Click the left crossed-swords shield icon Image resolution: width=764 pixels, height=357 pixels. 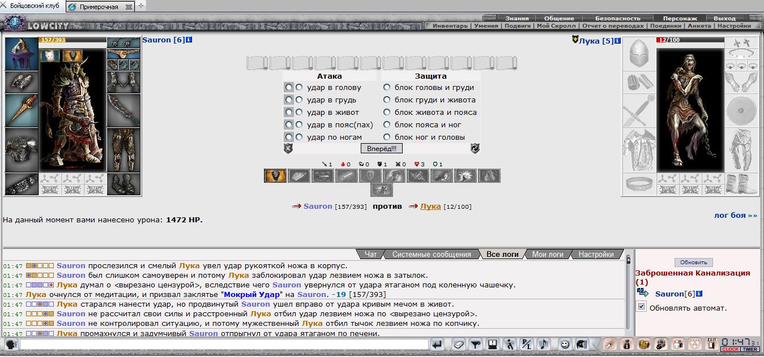[288, 148]
